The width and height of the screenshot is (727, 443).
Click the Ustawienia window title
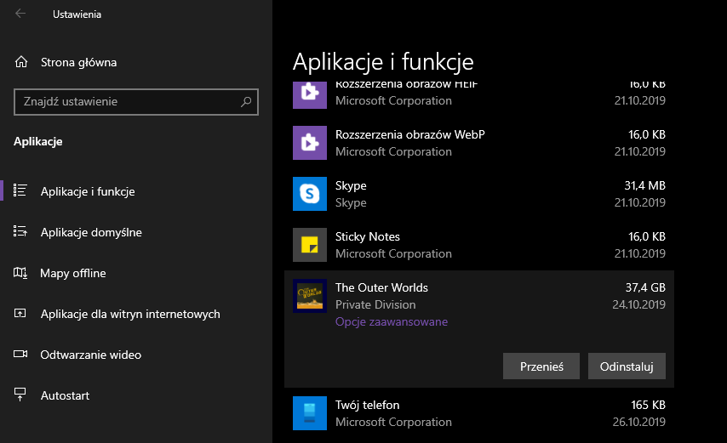click(77, 14)
